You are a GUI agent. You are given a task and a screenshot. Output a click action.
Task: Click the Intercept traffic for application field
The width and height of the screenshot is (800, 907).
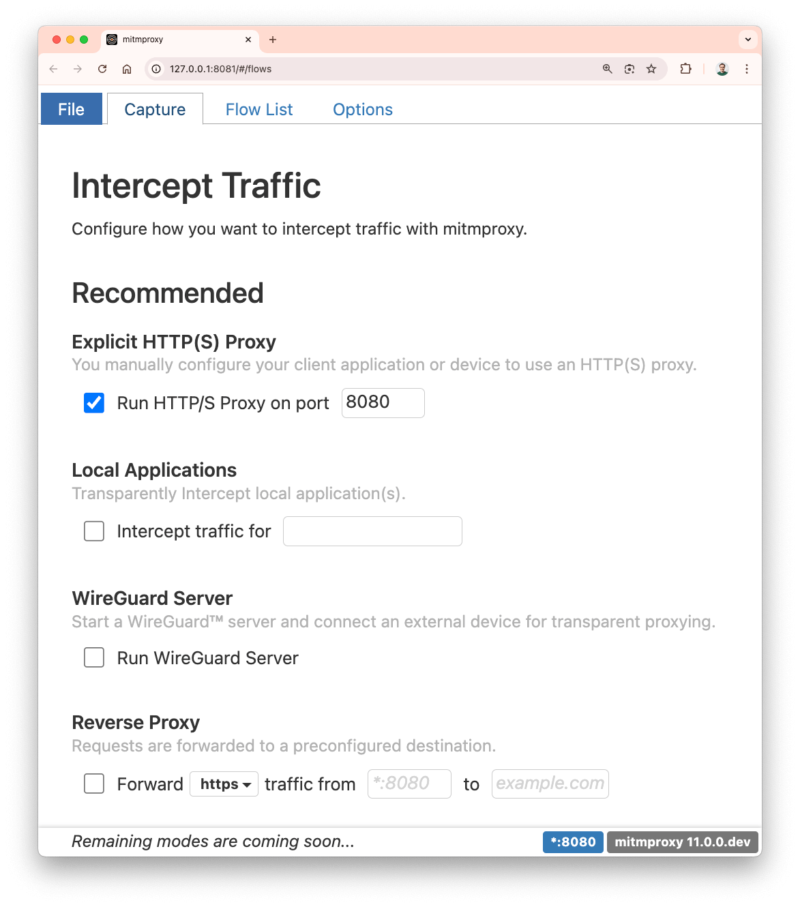click(x=372, y=531)
